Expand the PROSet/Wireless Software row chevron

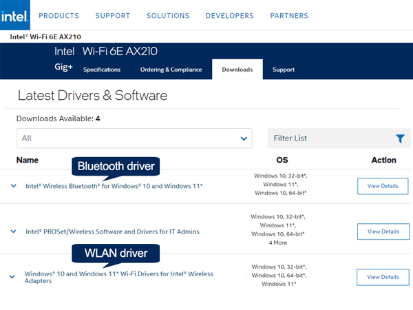coord(13,231)
